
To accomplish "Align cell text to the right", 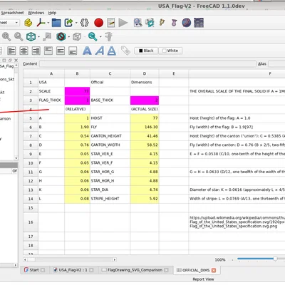I will [36, 51].
